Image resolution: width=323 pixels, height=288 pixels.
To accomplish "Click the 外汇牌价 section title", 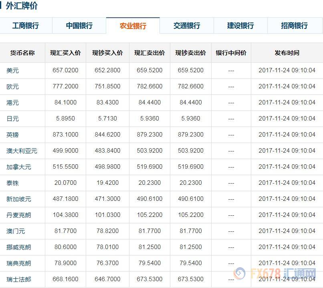I will pyautogui.click(x=21, y=6).
